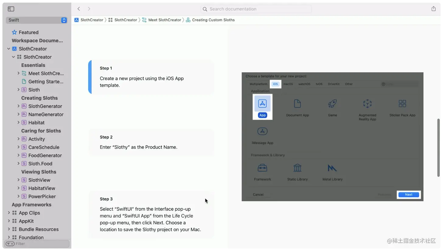Click the "Workspace Docume..." sidebar heading
The image size is (443, 251).
(x=37, y=40)
